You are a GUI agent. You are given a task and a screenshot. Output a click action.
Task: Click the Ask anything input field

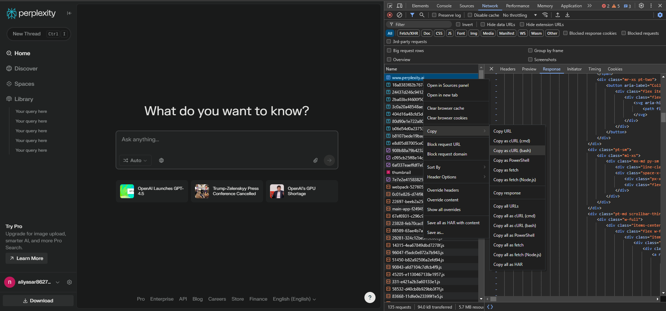click(x=226, y=140)
